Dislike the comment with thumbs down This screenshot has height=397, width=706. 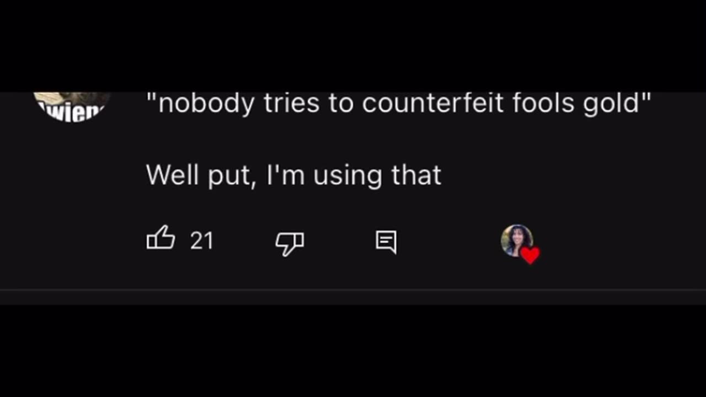(289, 243)
